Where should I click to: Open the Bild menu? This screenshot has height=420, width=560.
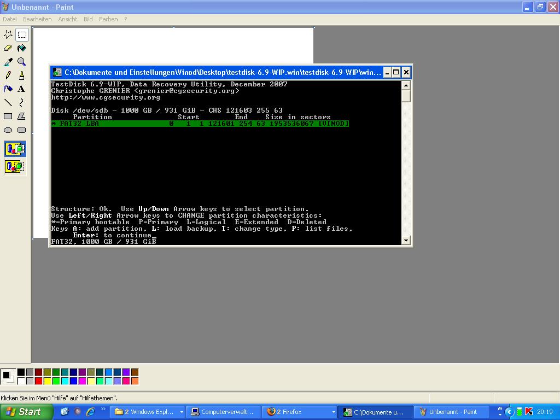[88, 19]
